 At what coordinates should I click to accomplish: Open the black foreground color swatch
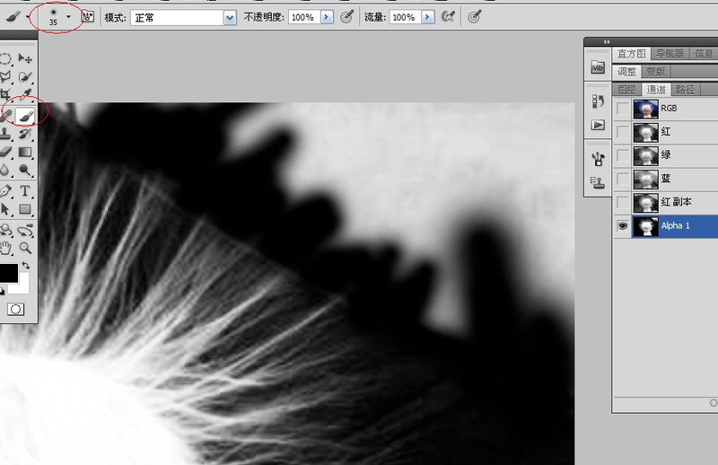tap(8, 273)
